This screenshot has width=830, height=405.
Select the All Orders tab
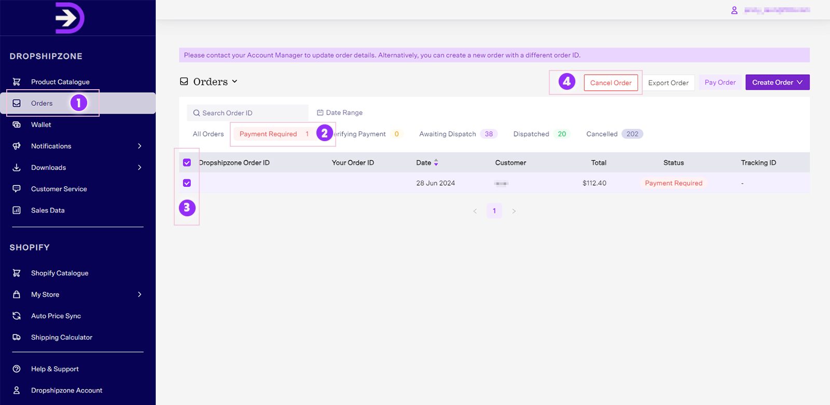pyautogui.click(x=209, y=134)
